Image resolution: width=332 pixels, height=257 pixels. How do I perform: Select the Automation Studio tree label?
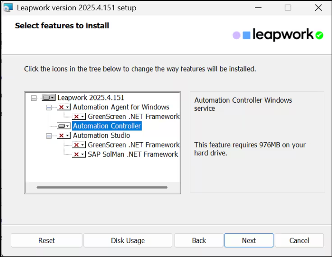pos(101,135)
